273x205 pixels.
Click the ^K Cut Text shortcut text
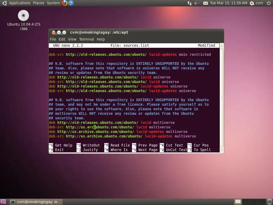coord(171,145)
